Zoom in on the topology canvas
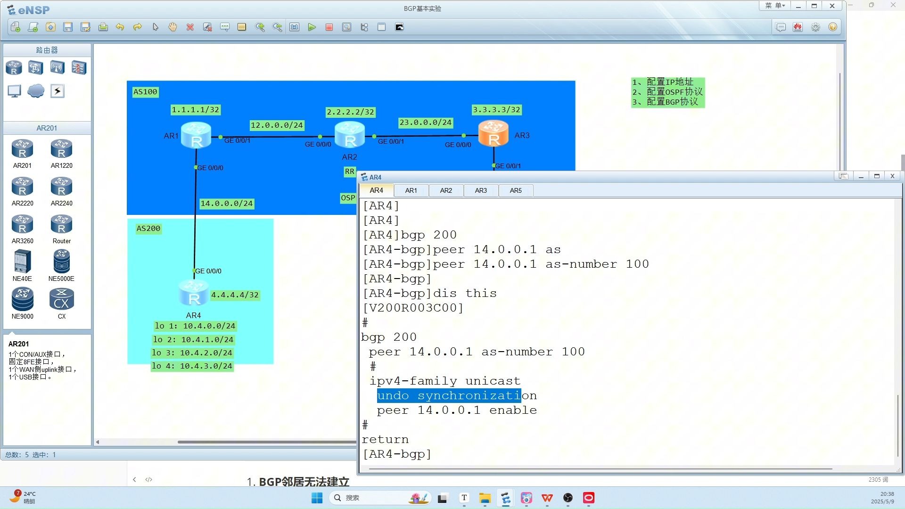The width and height of the screenshot is (905, 509). coord(260,27)
